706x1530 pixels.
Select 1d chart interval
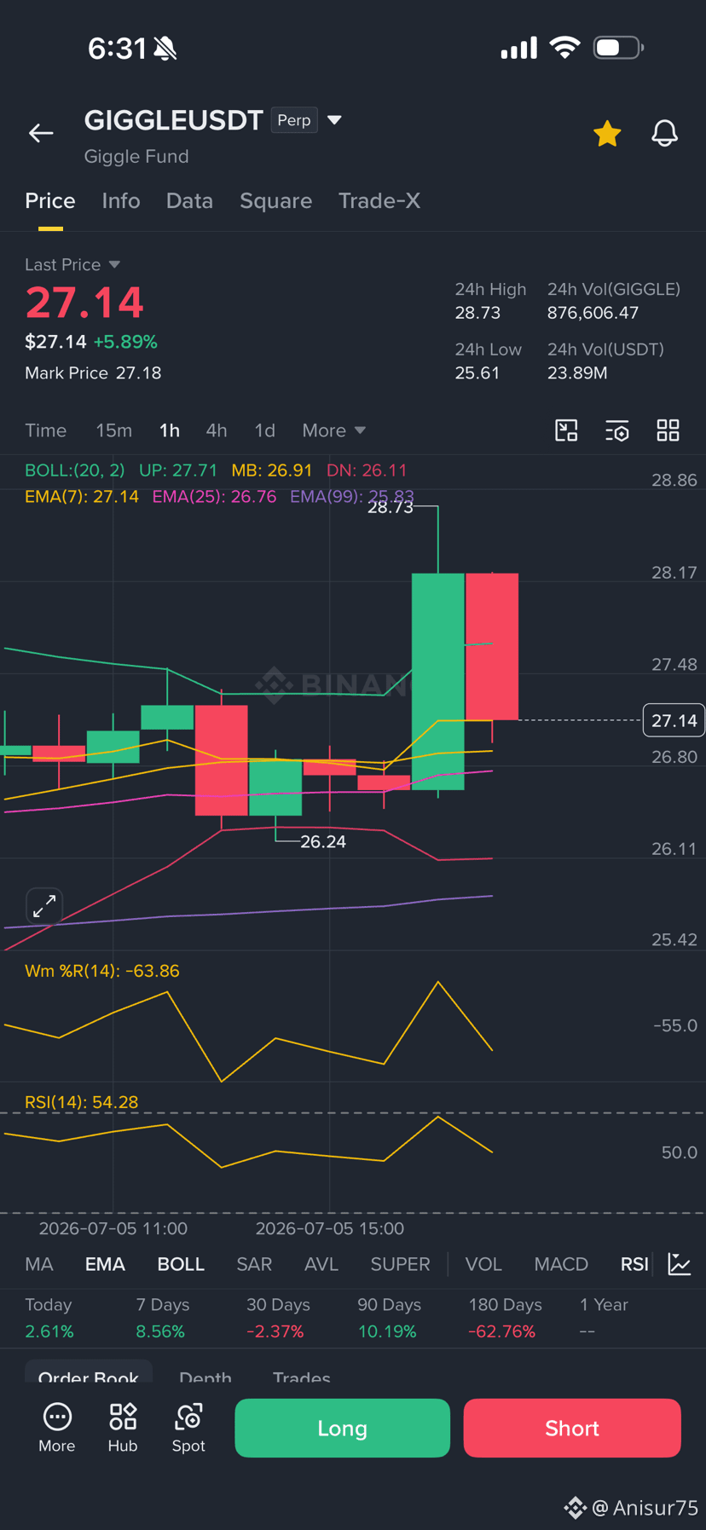click(x=265, y=430)
